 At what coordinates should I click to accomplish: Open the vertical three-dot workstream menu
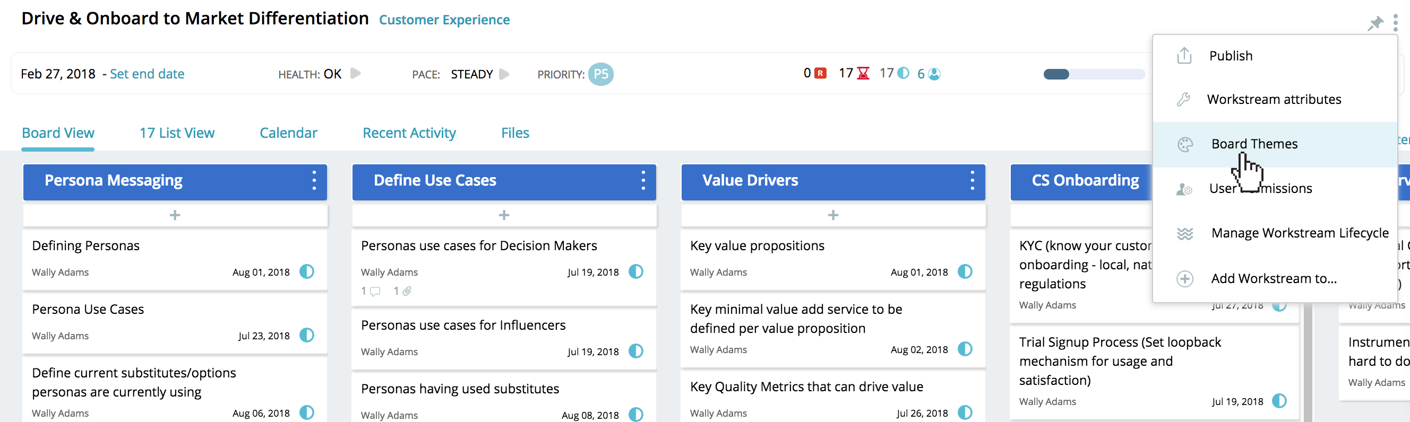1395,23
